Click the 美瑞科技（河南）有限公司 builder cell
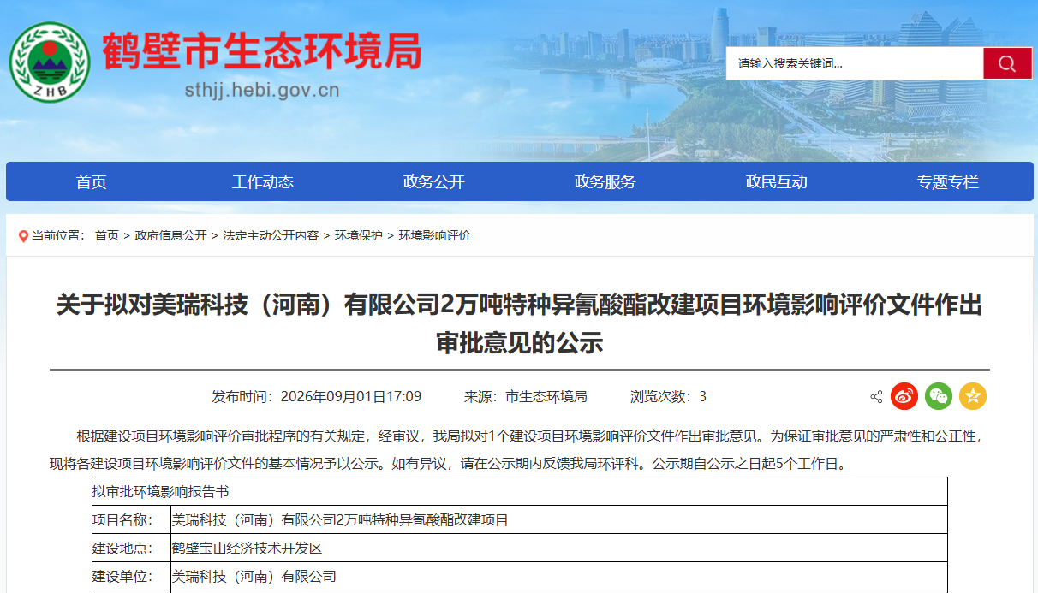Screen dimensions: 1038x593 tap(559, 576)
